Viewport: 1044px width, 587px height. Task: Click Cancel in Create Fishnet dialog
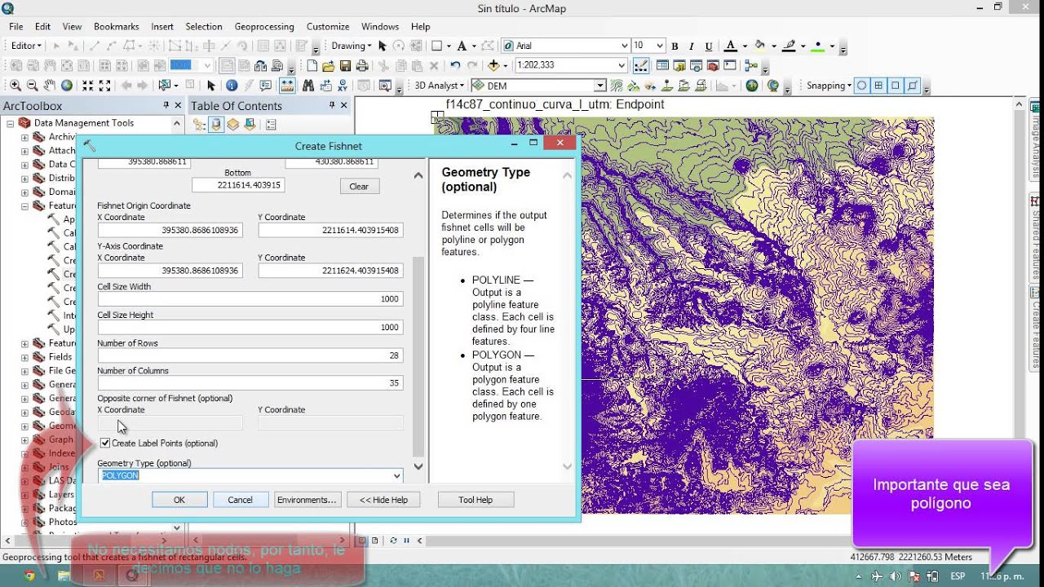[x=240, y=500]
